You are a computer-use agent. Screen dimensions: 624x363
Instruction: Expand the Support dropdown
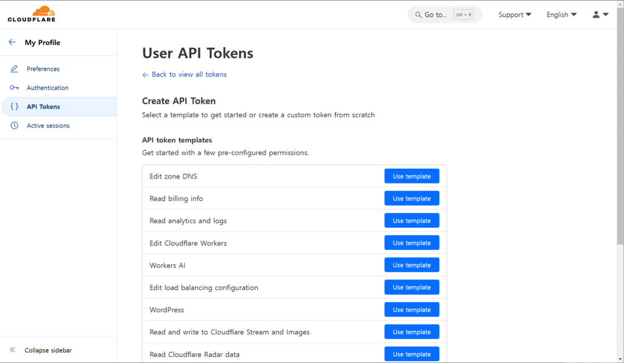(x=514, y=15)
